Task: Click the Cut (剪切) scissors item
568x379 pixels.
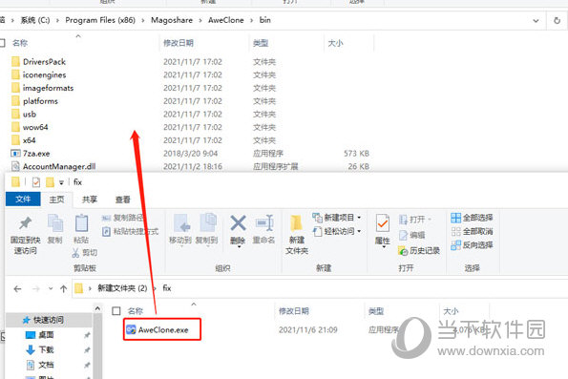Action: [84, 253]
